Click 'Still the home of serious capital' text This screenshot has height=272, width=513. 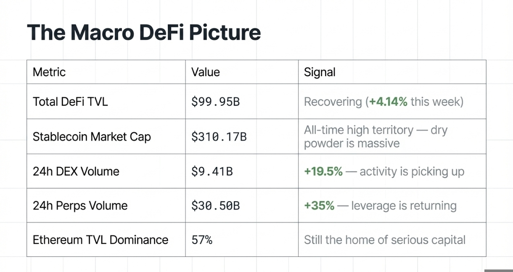pyautogui.click(x=384, y=240)
